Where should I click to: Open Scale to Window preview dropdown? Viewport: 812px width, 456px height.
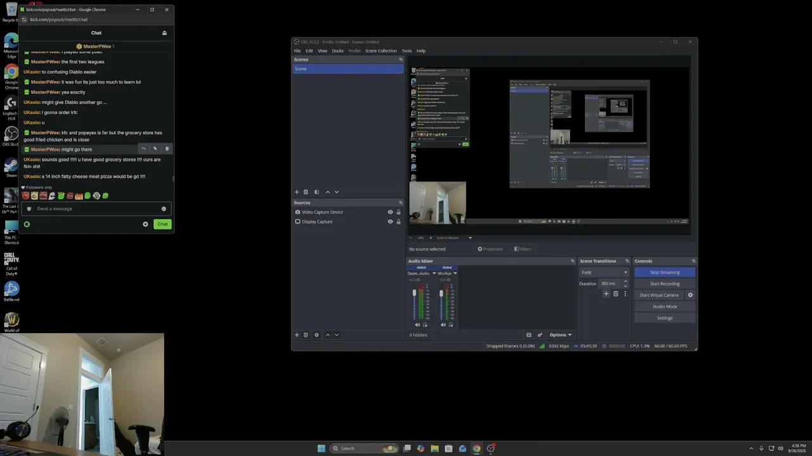point(454,238)
